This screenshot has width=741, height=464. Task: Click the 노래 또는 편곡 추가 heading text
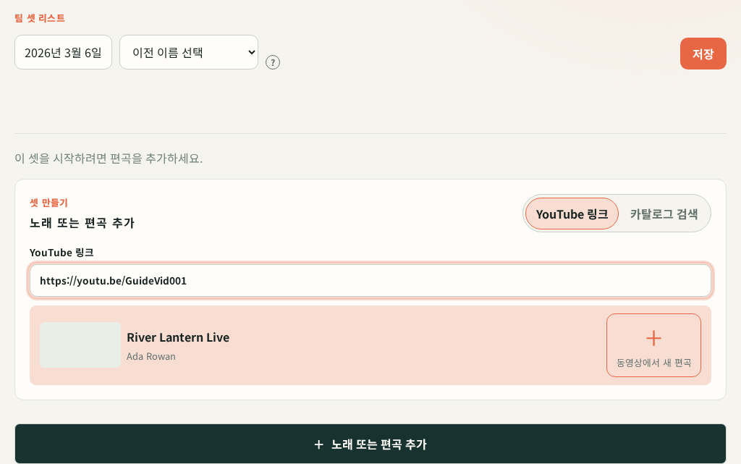pyautogui.click(x=82, y=223)
